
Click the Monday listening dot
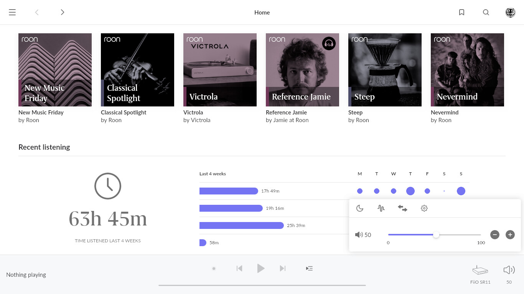tap(360, 191)
